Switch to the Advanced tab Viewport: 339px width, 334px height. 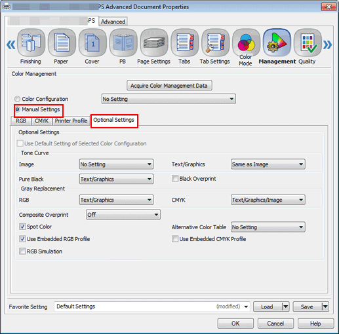(113, 22)
